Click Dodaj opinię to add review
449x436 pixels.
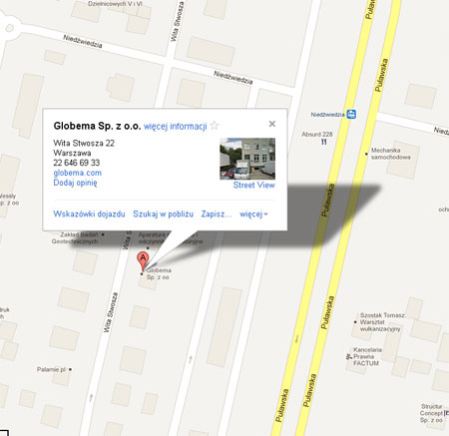click(75, 183)
